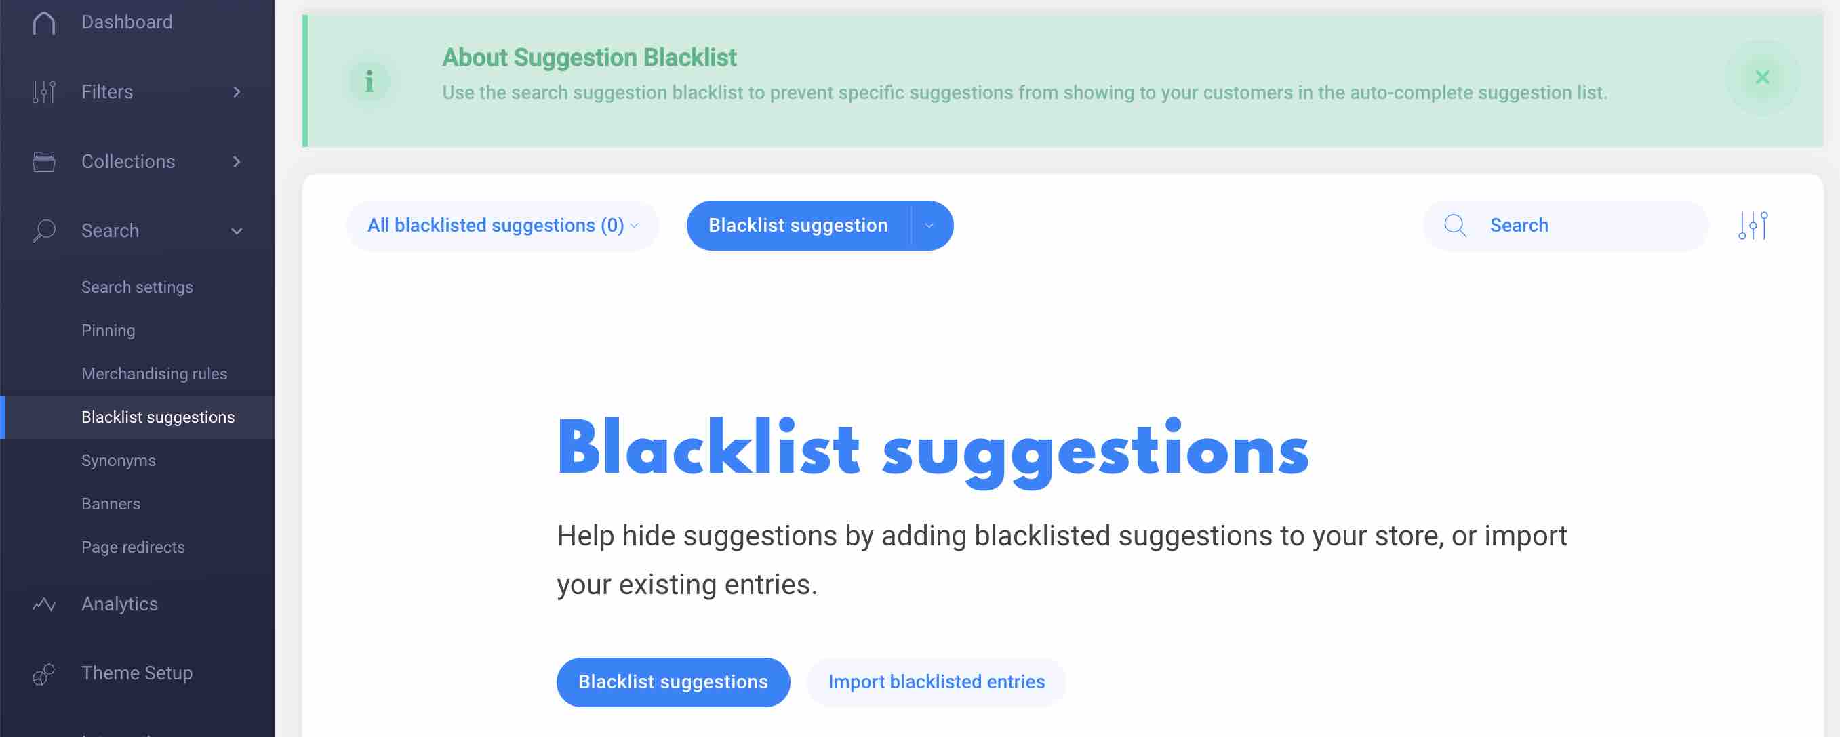
Task: Select the Blacklist suggestions menu item
Action: pos(157,417)
